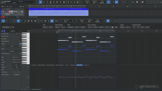Switch to the Lyrics lane tab
Image resolution: width=162 pixels, height=91 pixels.
tap(67, 65)
